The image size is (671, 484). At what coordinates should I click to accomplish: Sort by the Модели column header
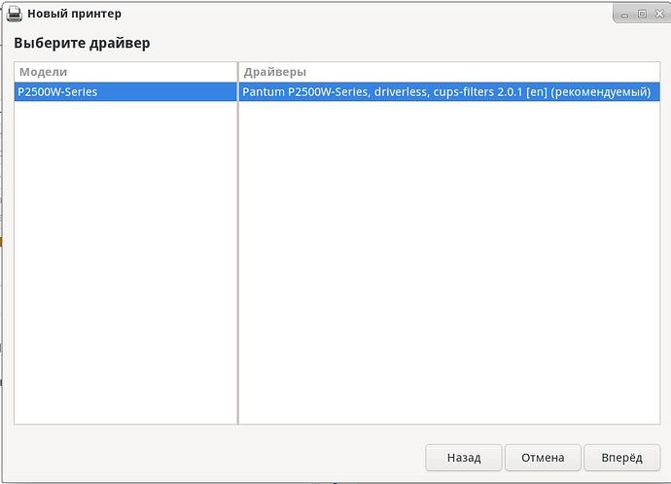[x=125, y=72]
